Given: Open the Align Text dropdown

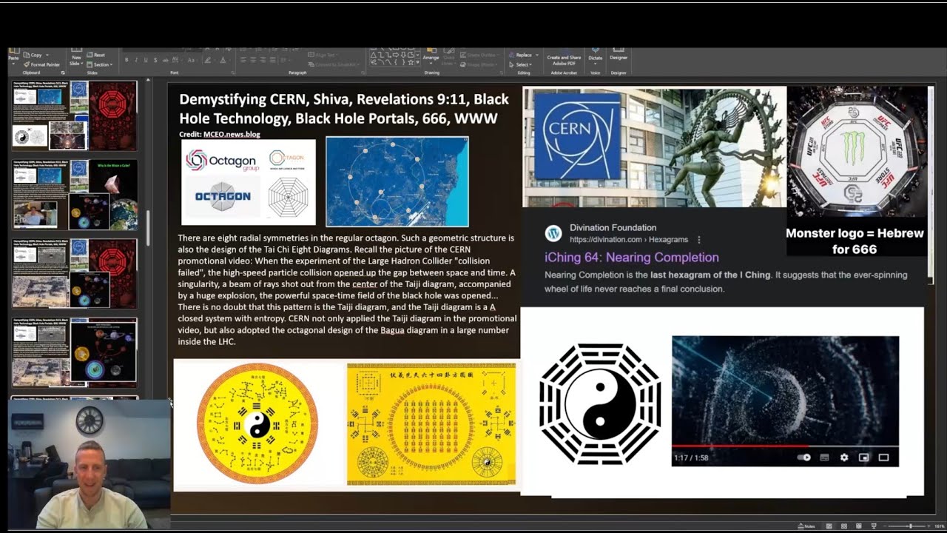Looking at the screenshot, I should 324,55.
